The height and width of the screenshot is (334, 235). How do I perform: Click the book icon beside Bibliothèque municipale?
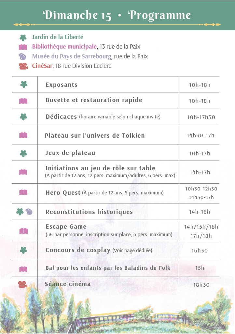(x=23, y=47)
